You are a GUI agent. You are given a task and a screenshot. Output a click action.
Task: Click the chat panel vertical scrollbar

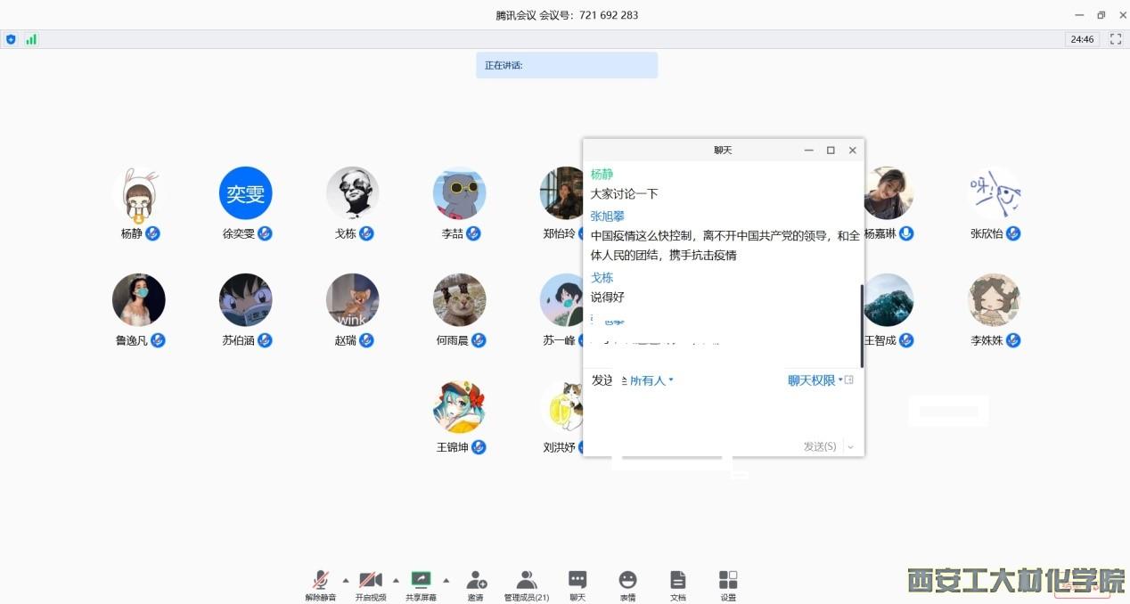click(862, 325)
